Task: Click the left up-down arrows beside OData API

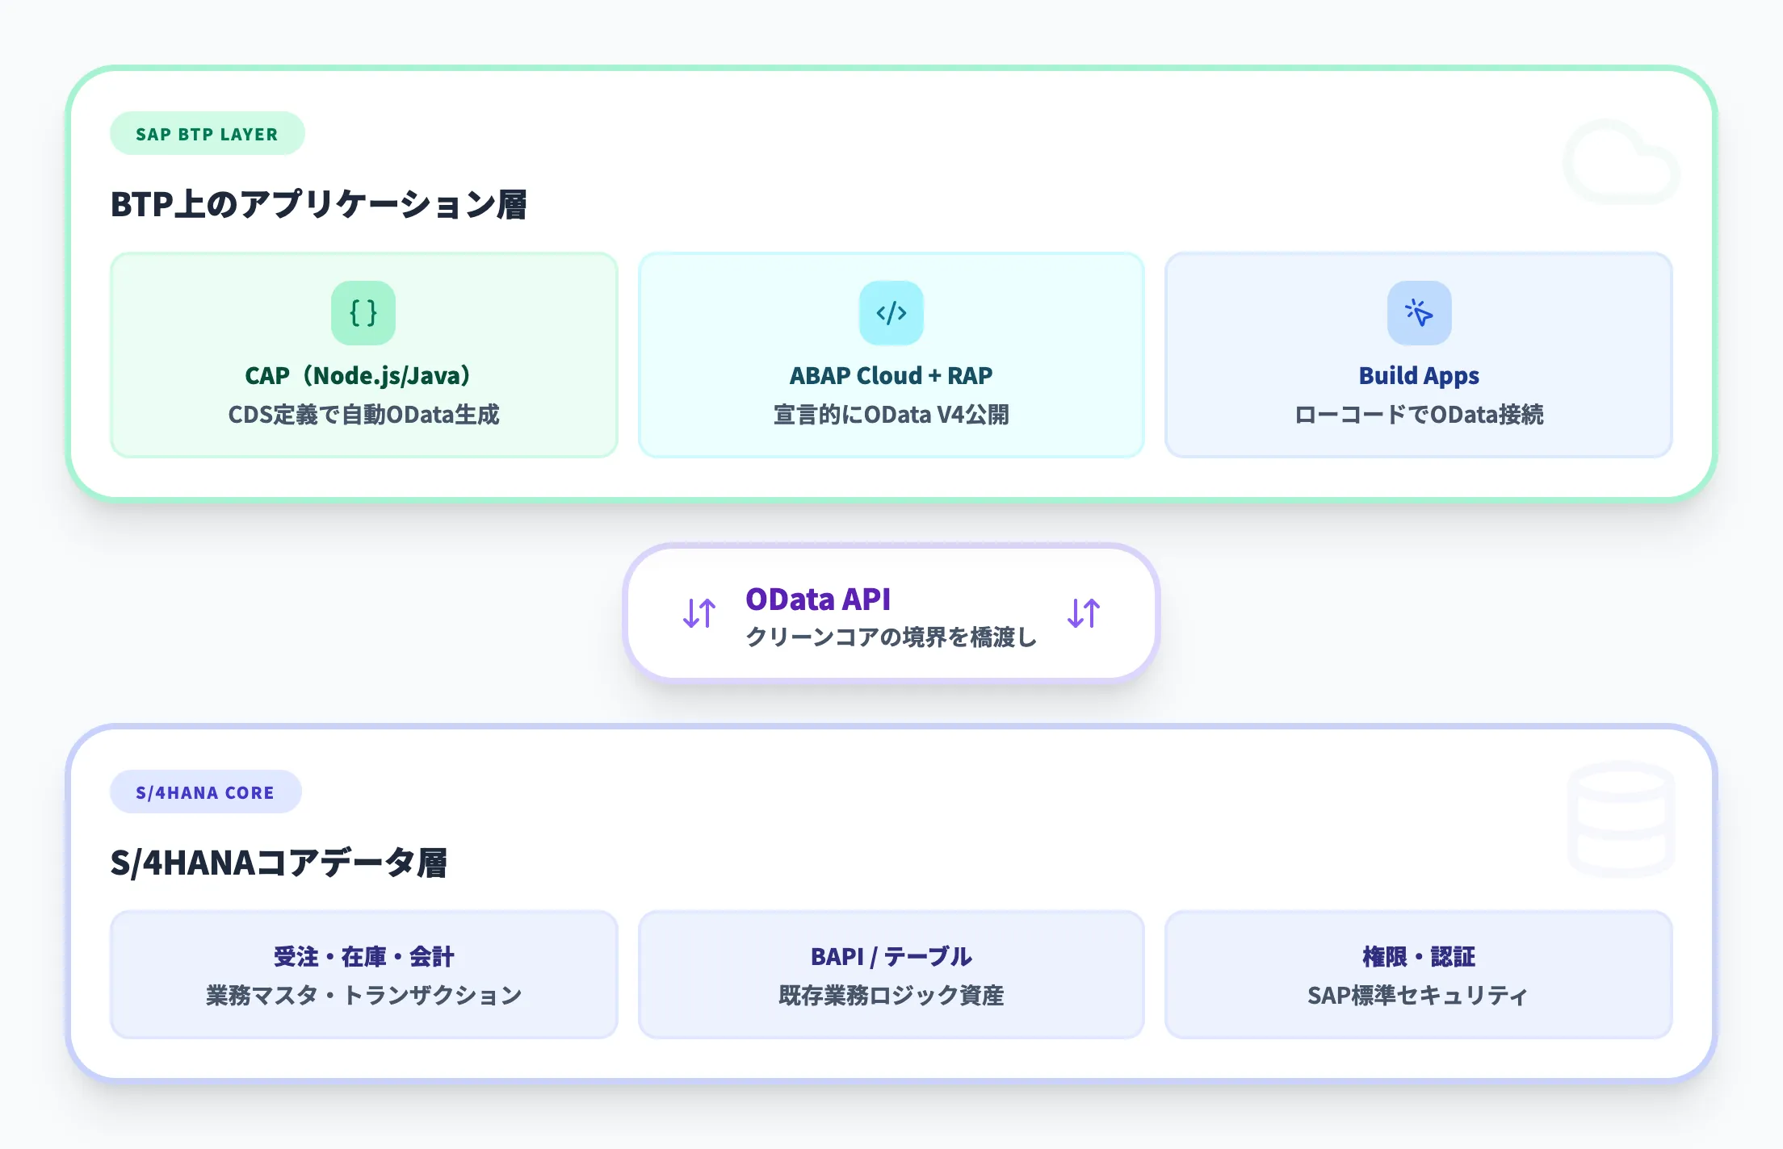Action: pos(699,613)
